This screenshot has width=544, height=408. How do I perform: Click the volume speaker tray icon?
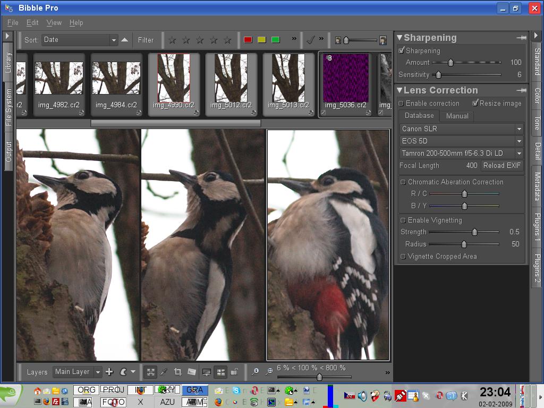[362, 395]
